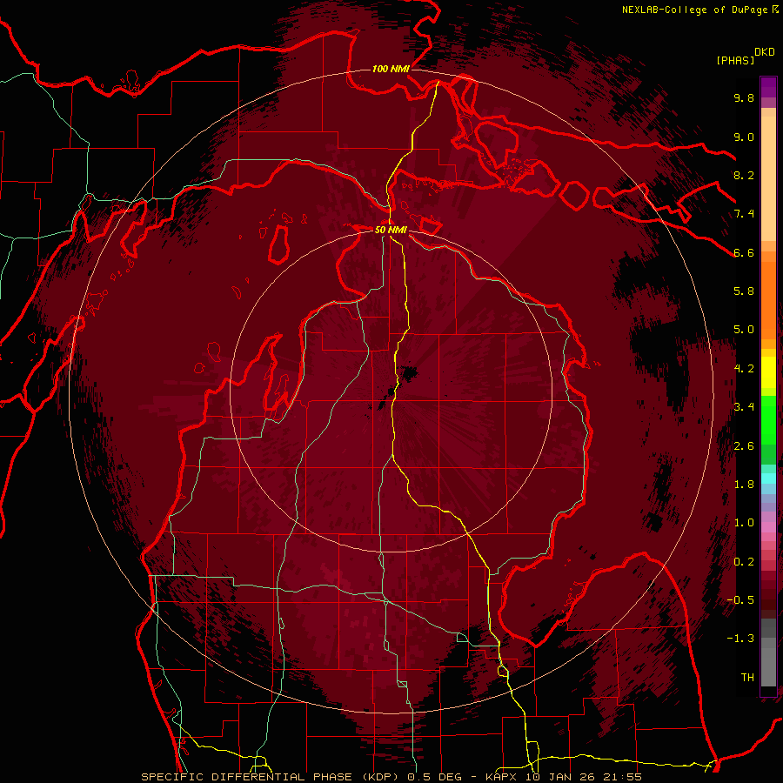Click the peach swatch on the color bar

click(768, 180)
